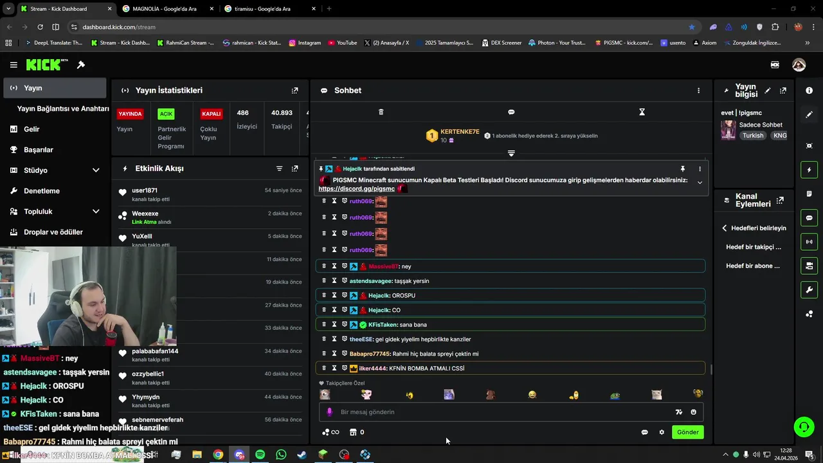The image size is (823, 463).
Task: Click the store icon with count 0
Action: (x=353, y=432)
